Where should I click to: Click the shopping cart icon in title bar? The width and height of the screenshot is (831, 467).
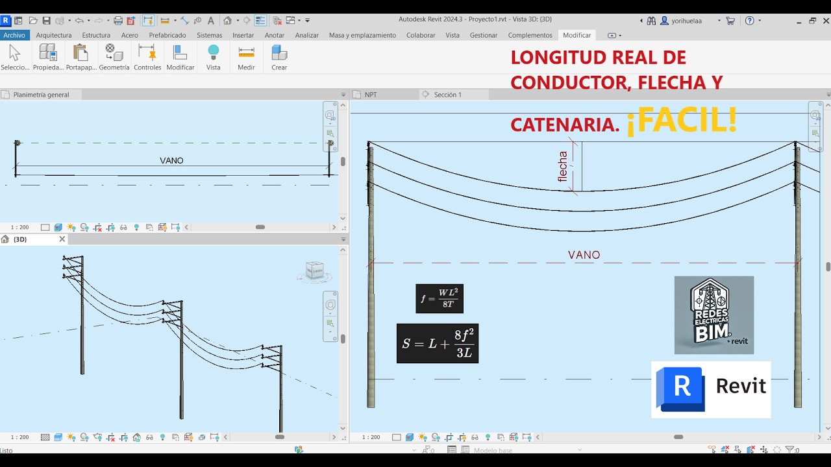(730, 21)
